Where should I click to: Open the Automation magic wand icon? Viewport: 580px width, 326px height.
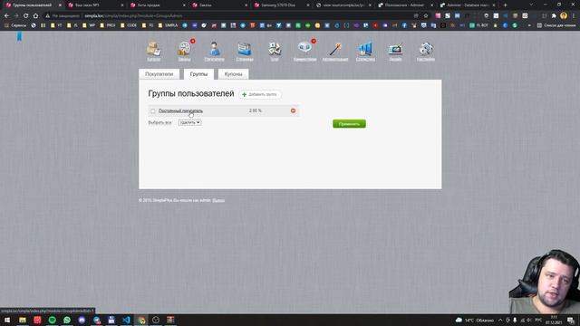pos(335,49)
